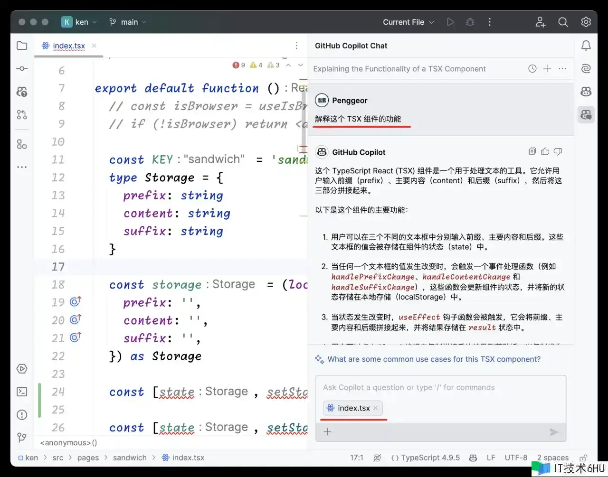
Task: Open the Structure tool window
Action: (x=22, y=144)
